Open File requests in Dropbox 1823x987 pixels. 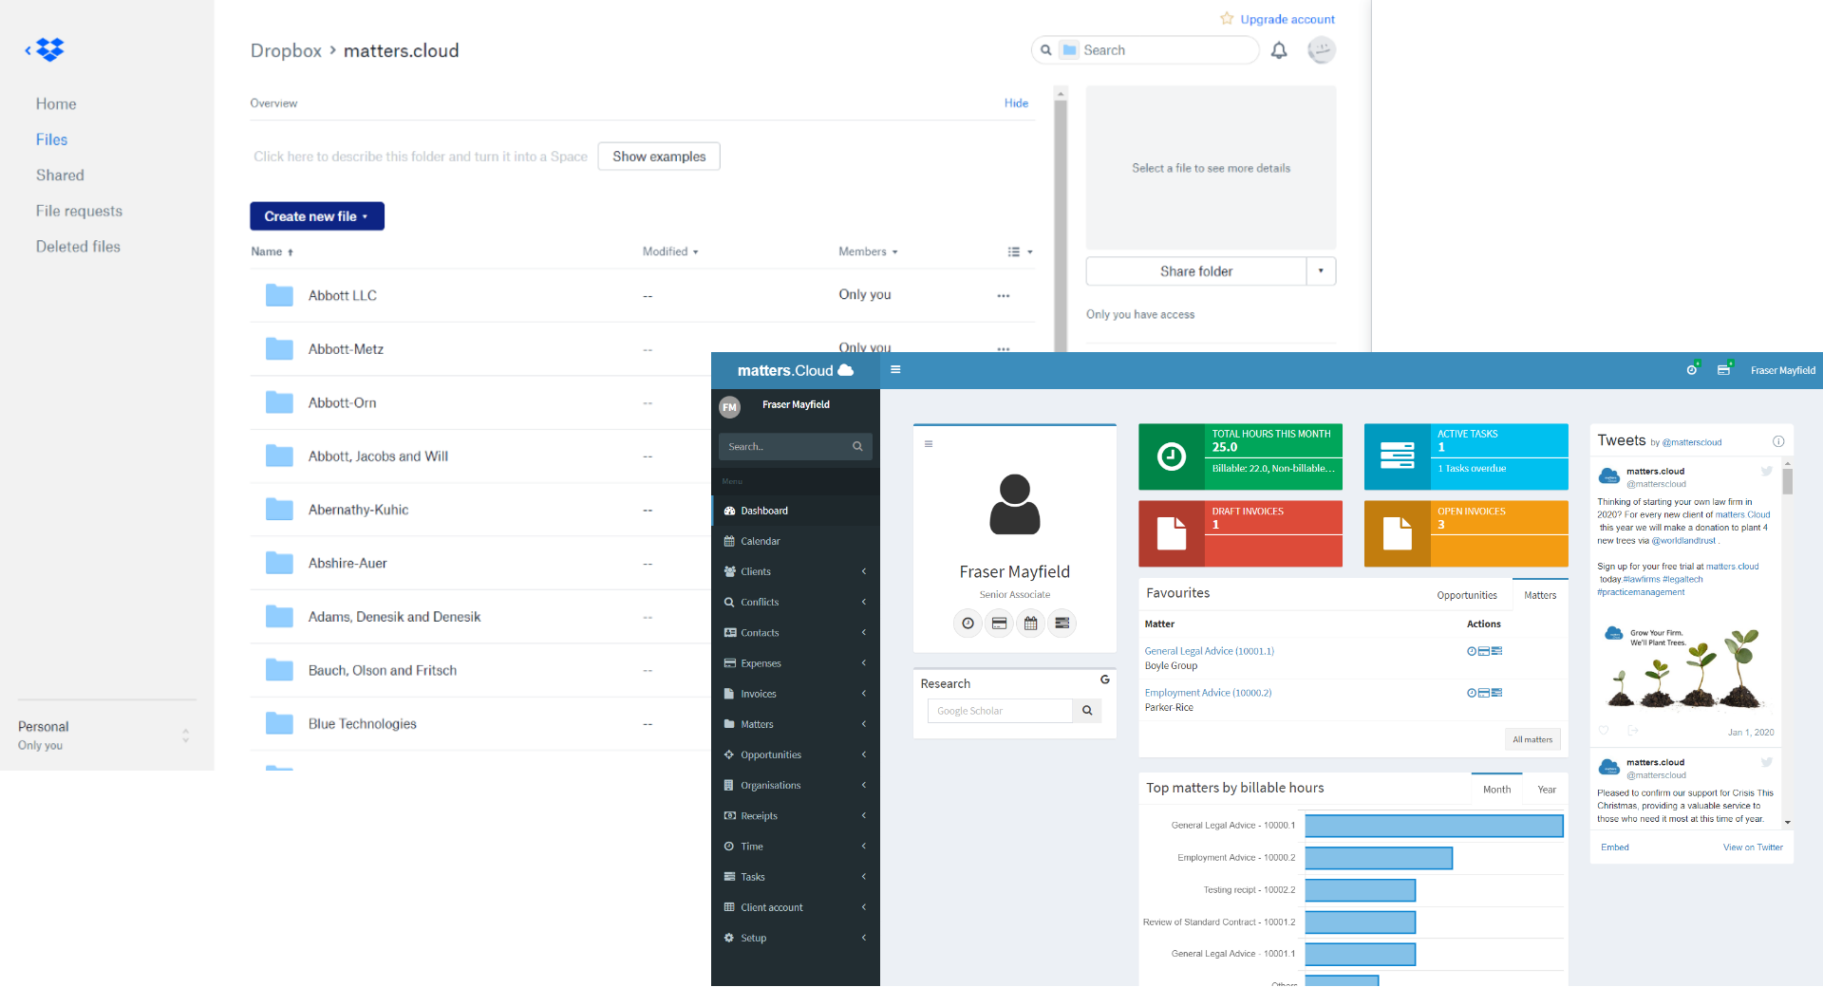point(79,211)
